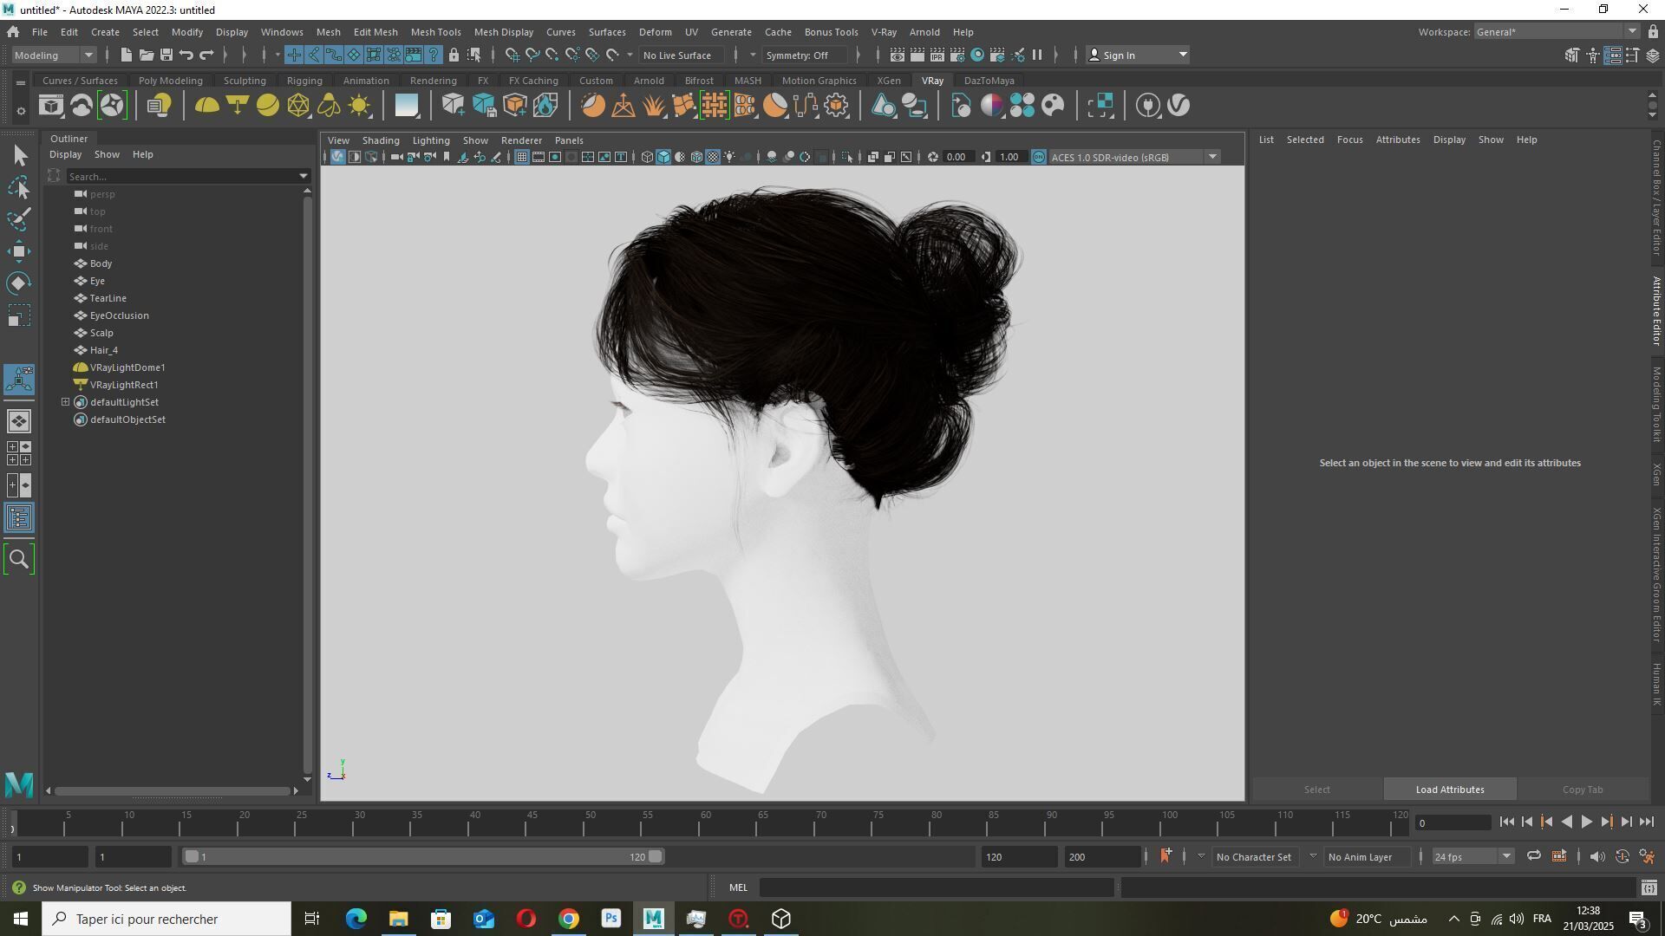Open File Explorer from the taskbar
This screenshot has width=1665, height=936.
point(398,919)
